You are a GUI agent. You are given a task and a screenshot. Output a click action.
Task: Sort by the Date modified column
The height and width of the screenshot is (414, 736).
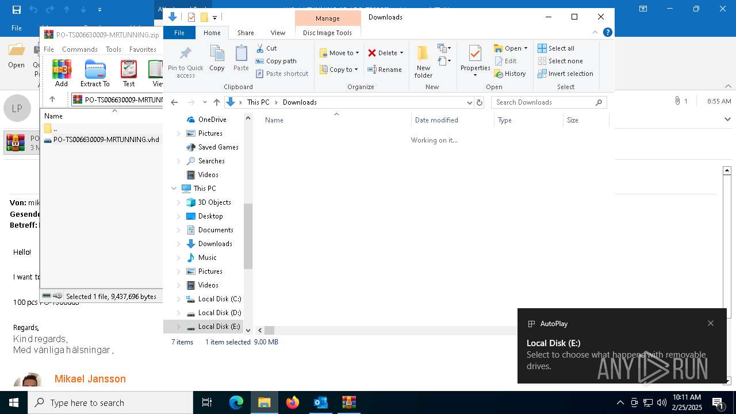453,120
